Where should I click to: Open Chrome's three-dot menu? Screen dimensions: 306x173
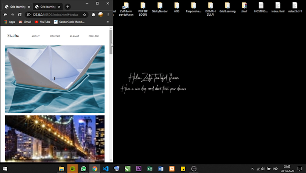click(108, 15)
